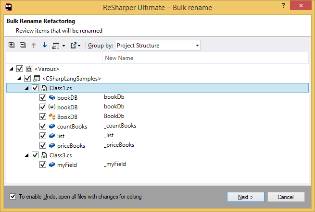Click the Next button
The width and height of the screenshot is (315, 212).
[246, 197]
